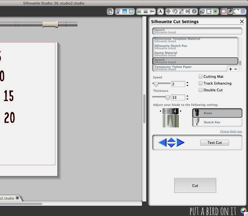The height and width of the screenshot is (216, 248).
Task: Click the Thickness slider handle
Action: (168, 98)
